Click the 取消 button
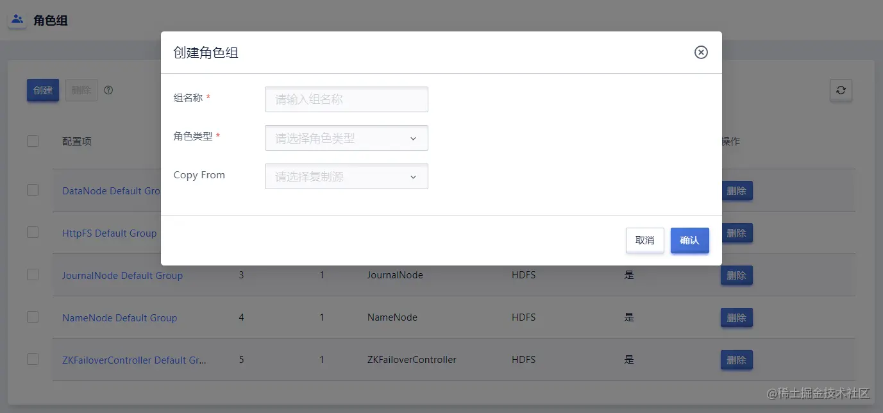The image size is (883, 413). coord(645,240)
